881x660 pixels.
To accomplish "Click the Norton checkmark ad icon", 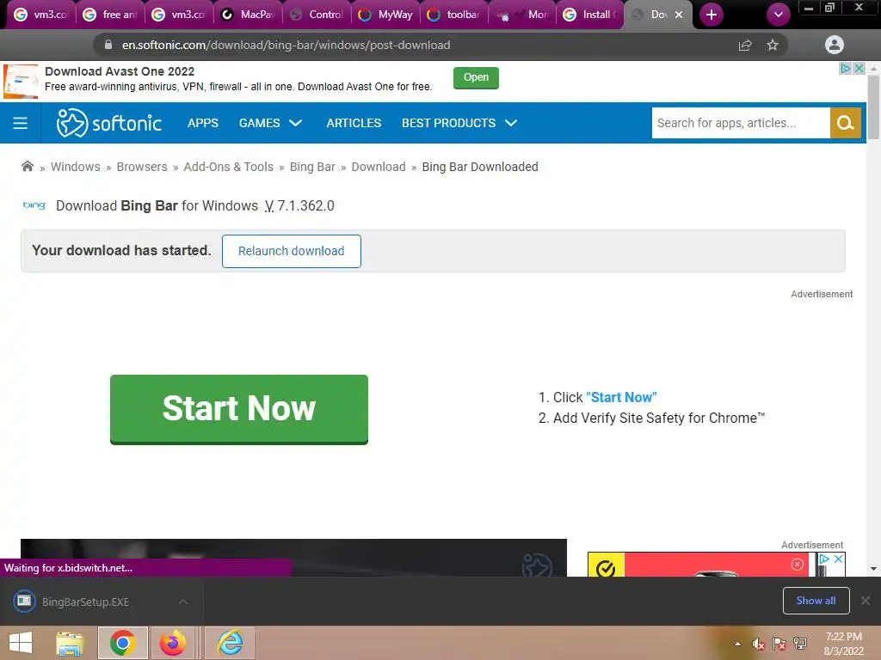I will [606, 568].
